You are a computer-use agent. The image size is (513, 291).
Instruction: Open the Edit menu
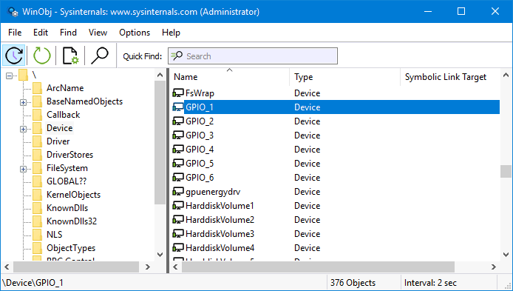[x=41, y=33]
